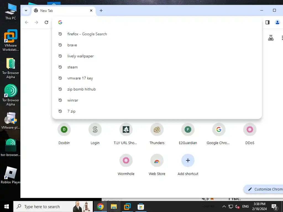Select the tor-browser... desktop icon
This screenshot has width=283, height=212.
tap(11, 147)
